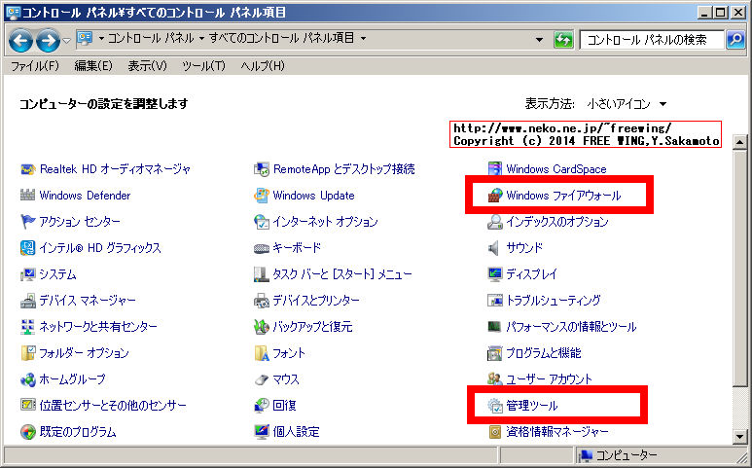
Task: Open the recent pages dropdown beside Forward
Action: pyautogui.click(x=67, y=41)
